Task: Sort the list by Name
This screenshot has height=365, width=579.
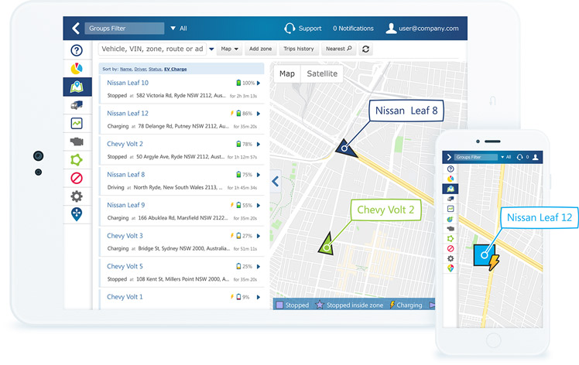Action: pos(125,69)
